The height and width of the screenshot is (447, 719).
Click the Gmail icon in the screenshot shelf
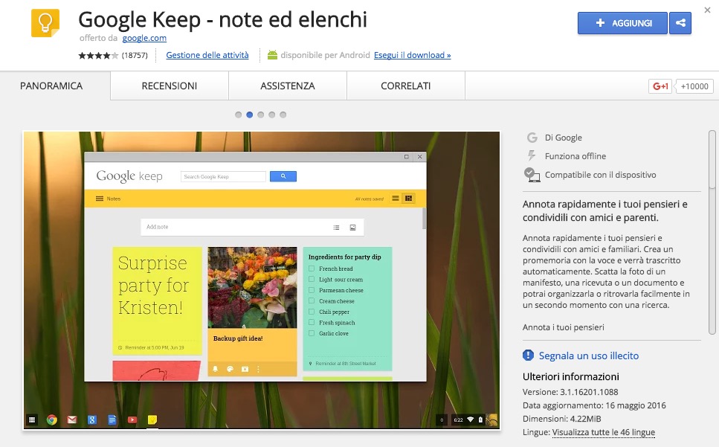(x=72, y=419)
